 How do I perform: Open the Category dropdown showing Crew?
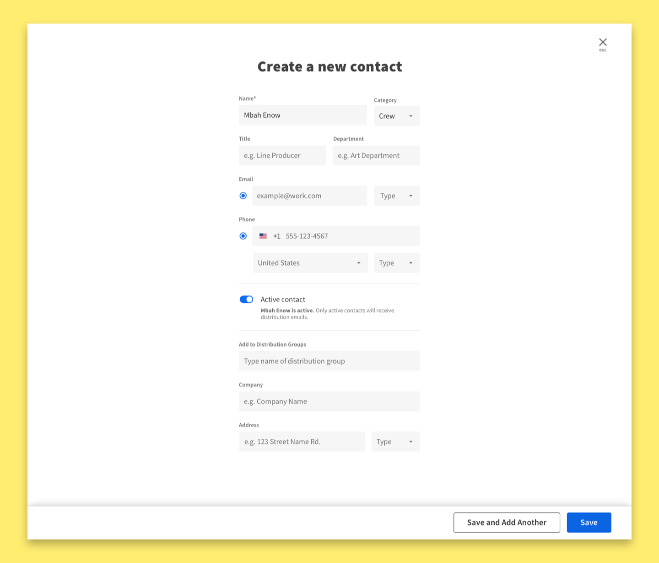[396, 116]
